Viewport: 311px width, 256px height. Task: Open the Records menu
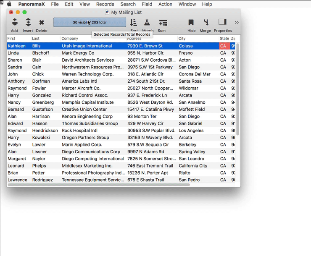point(105,4)
